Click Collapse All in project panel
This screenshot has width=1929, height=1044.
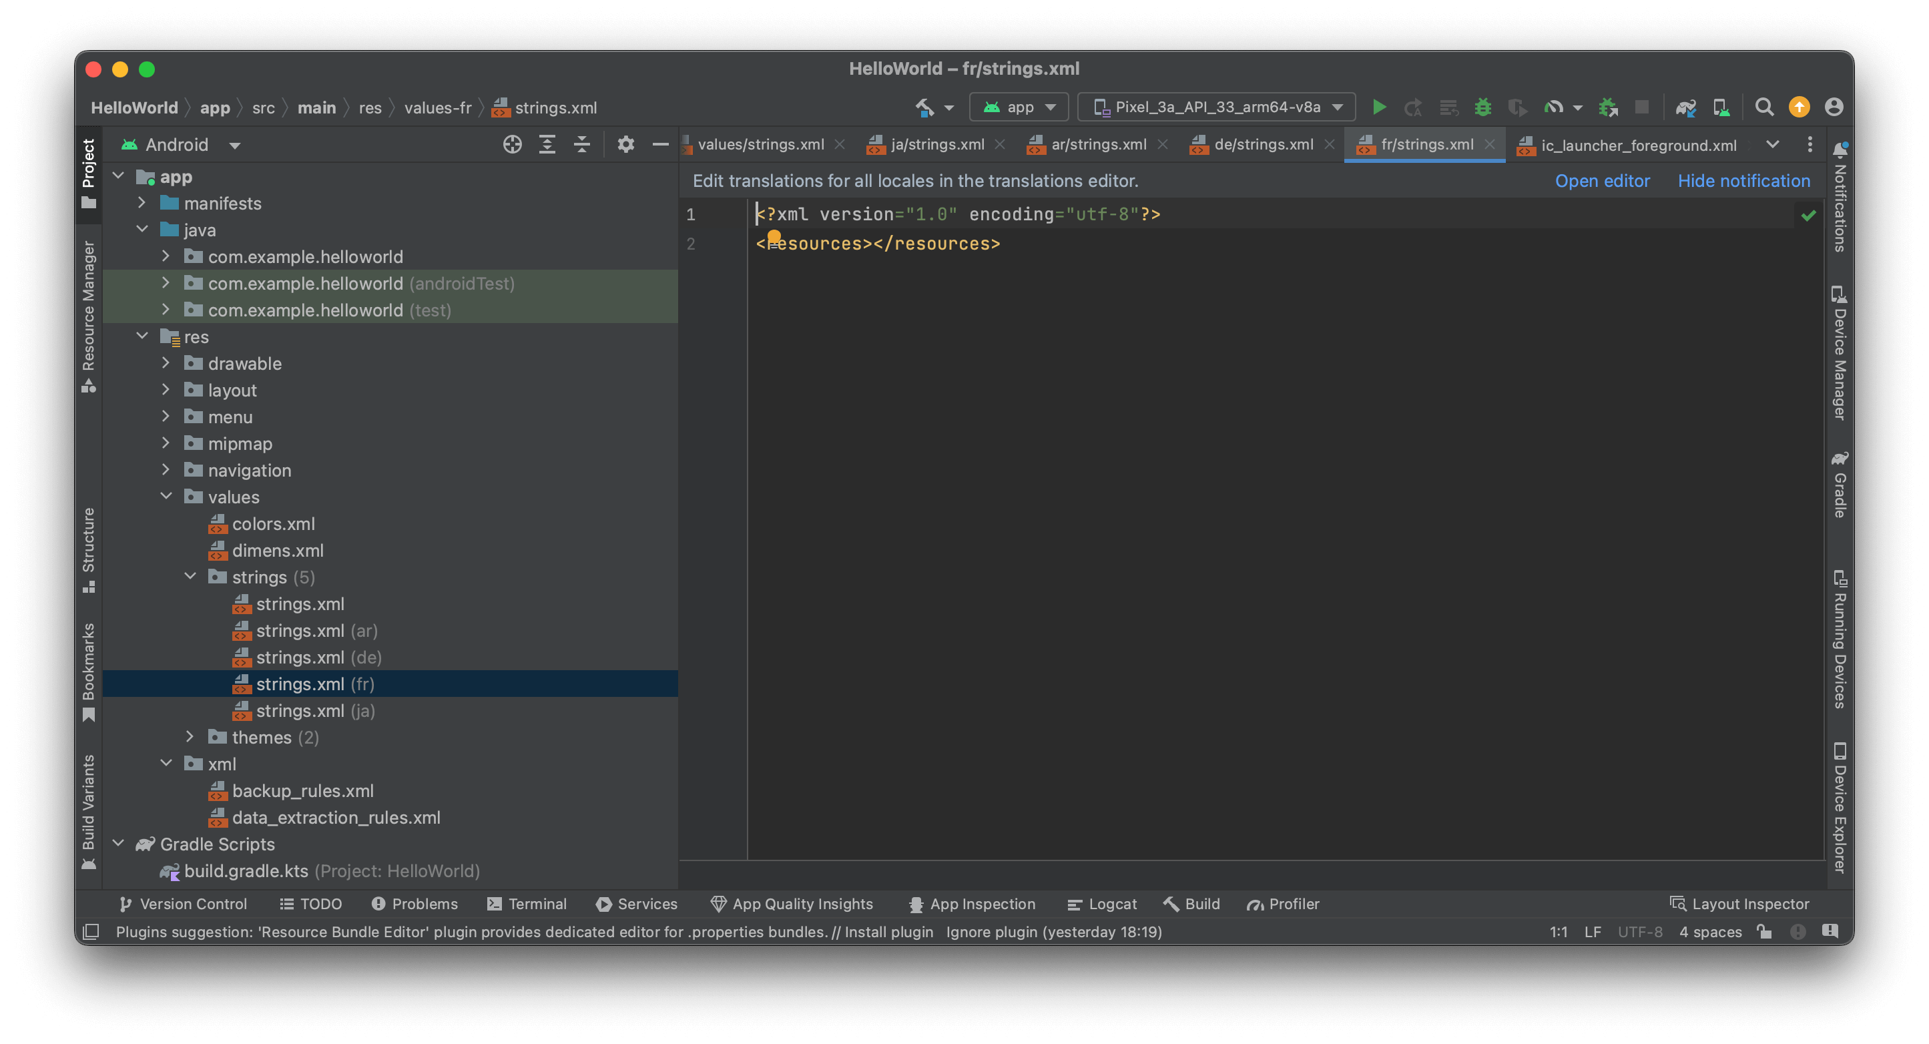[x=582, y=145]
